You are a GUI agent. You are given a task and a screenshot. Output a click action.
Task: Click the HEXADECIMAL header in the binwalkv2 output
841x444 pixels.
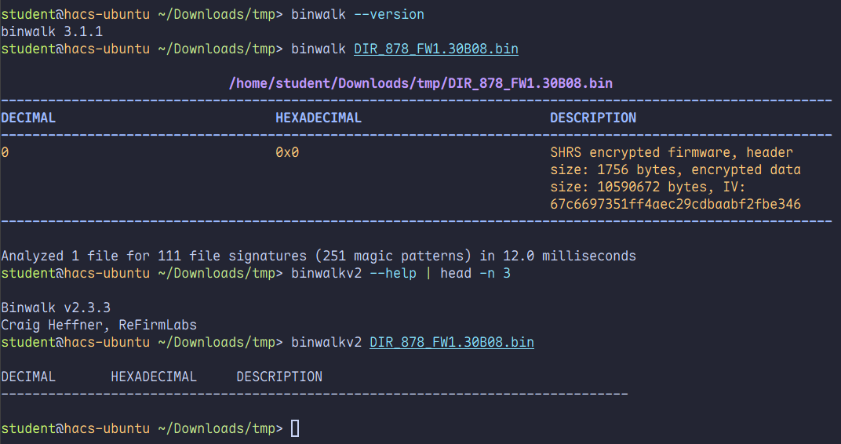(154, 377)
